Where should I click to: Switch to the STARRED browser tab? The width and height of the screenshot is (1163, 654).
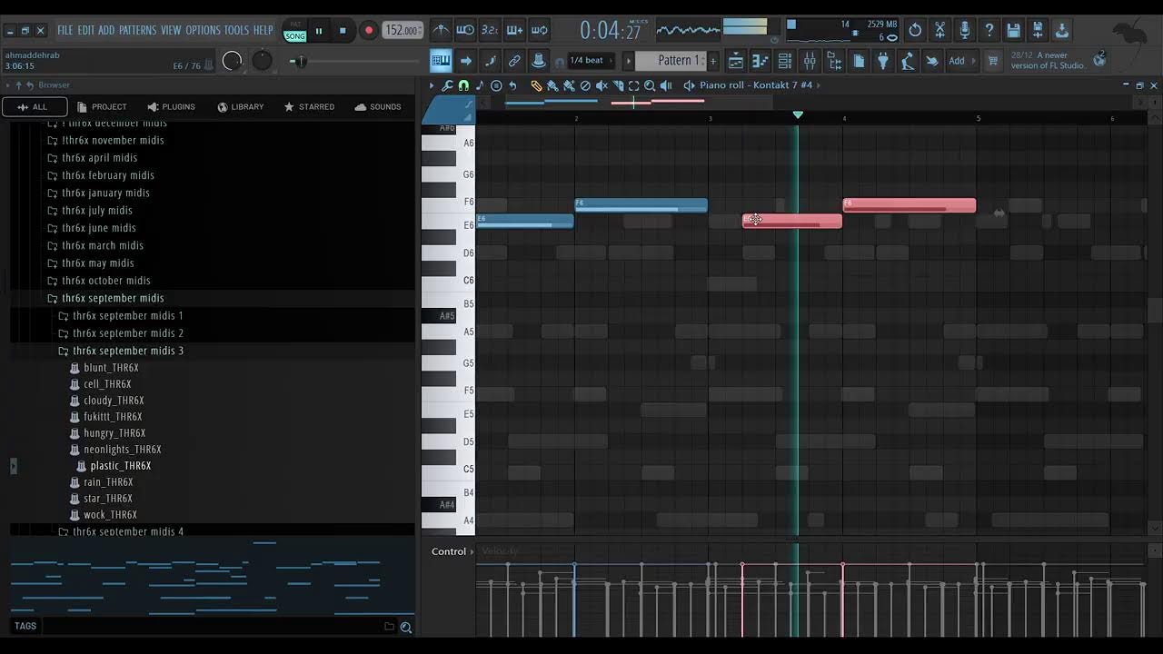point(309,107)
